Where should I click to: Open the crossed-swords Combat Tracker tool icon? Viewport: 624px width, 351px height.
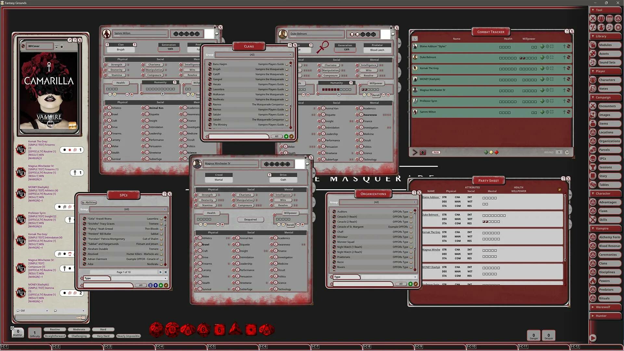[x=593, y=19]
